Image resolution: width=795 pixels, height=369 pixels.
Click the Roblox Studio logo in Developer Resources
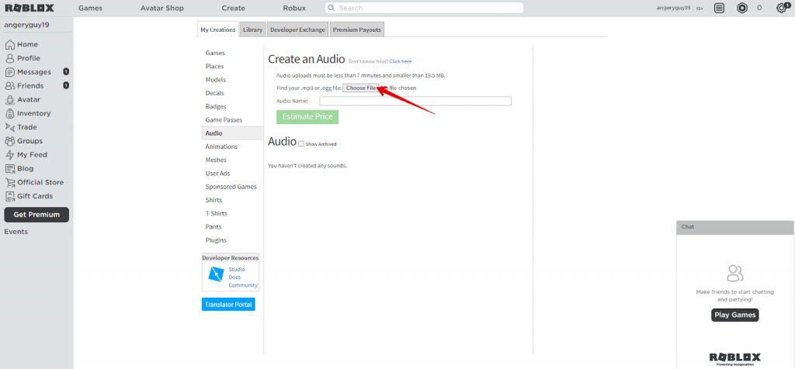[x=216, y=274]
